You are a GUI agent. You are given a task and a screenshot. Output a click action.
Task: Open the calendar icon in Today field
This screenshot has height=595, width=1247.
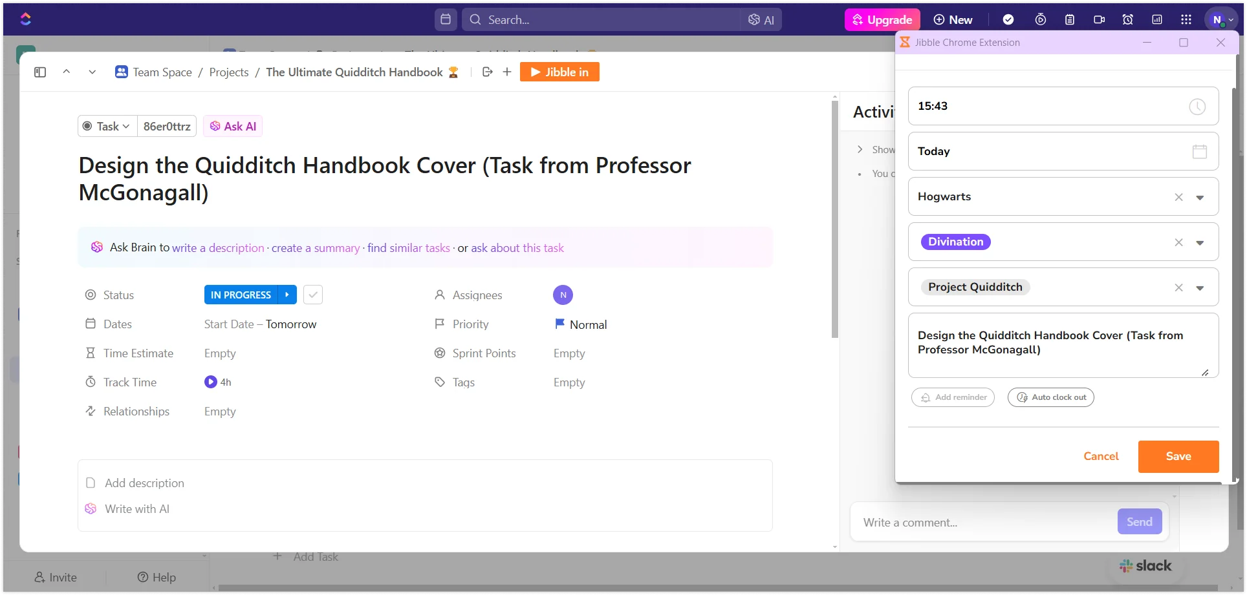(1200, 152)
